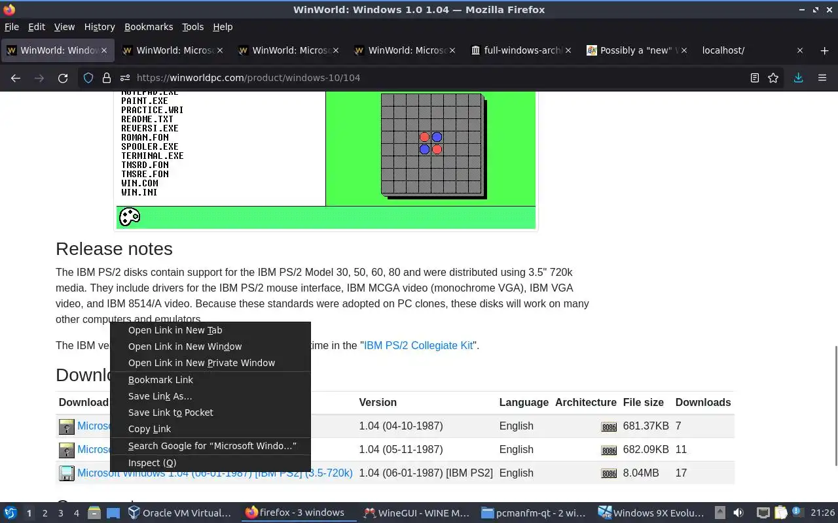Switch to virtual desktop 4
The width and height of the screenshot is (838, 523).
tap(76, 513)
